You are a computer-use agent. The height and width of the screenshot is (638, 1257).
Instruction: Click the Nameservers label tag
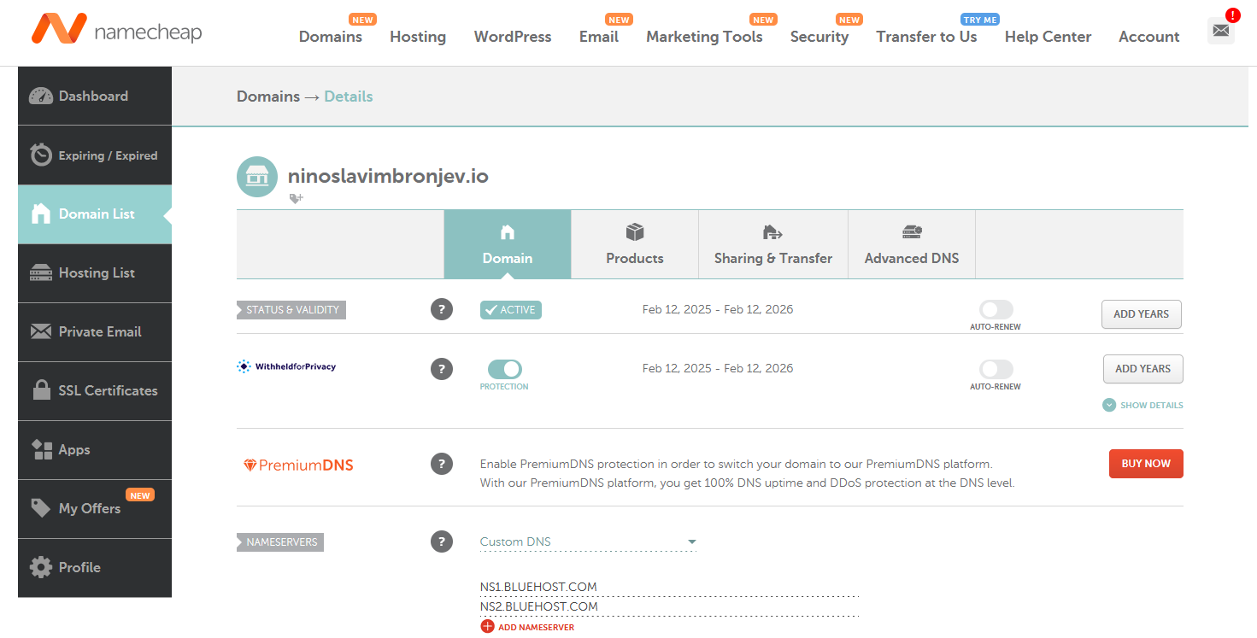tap(280, 541)
